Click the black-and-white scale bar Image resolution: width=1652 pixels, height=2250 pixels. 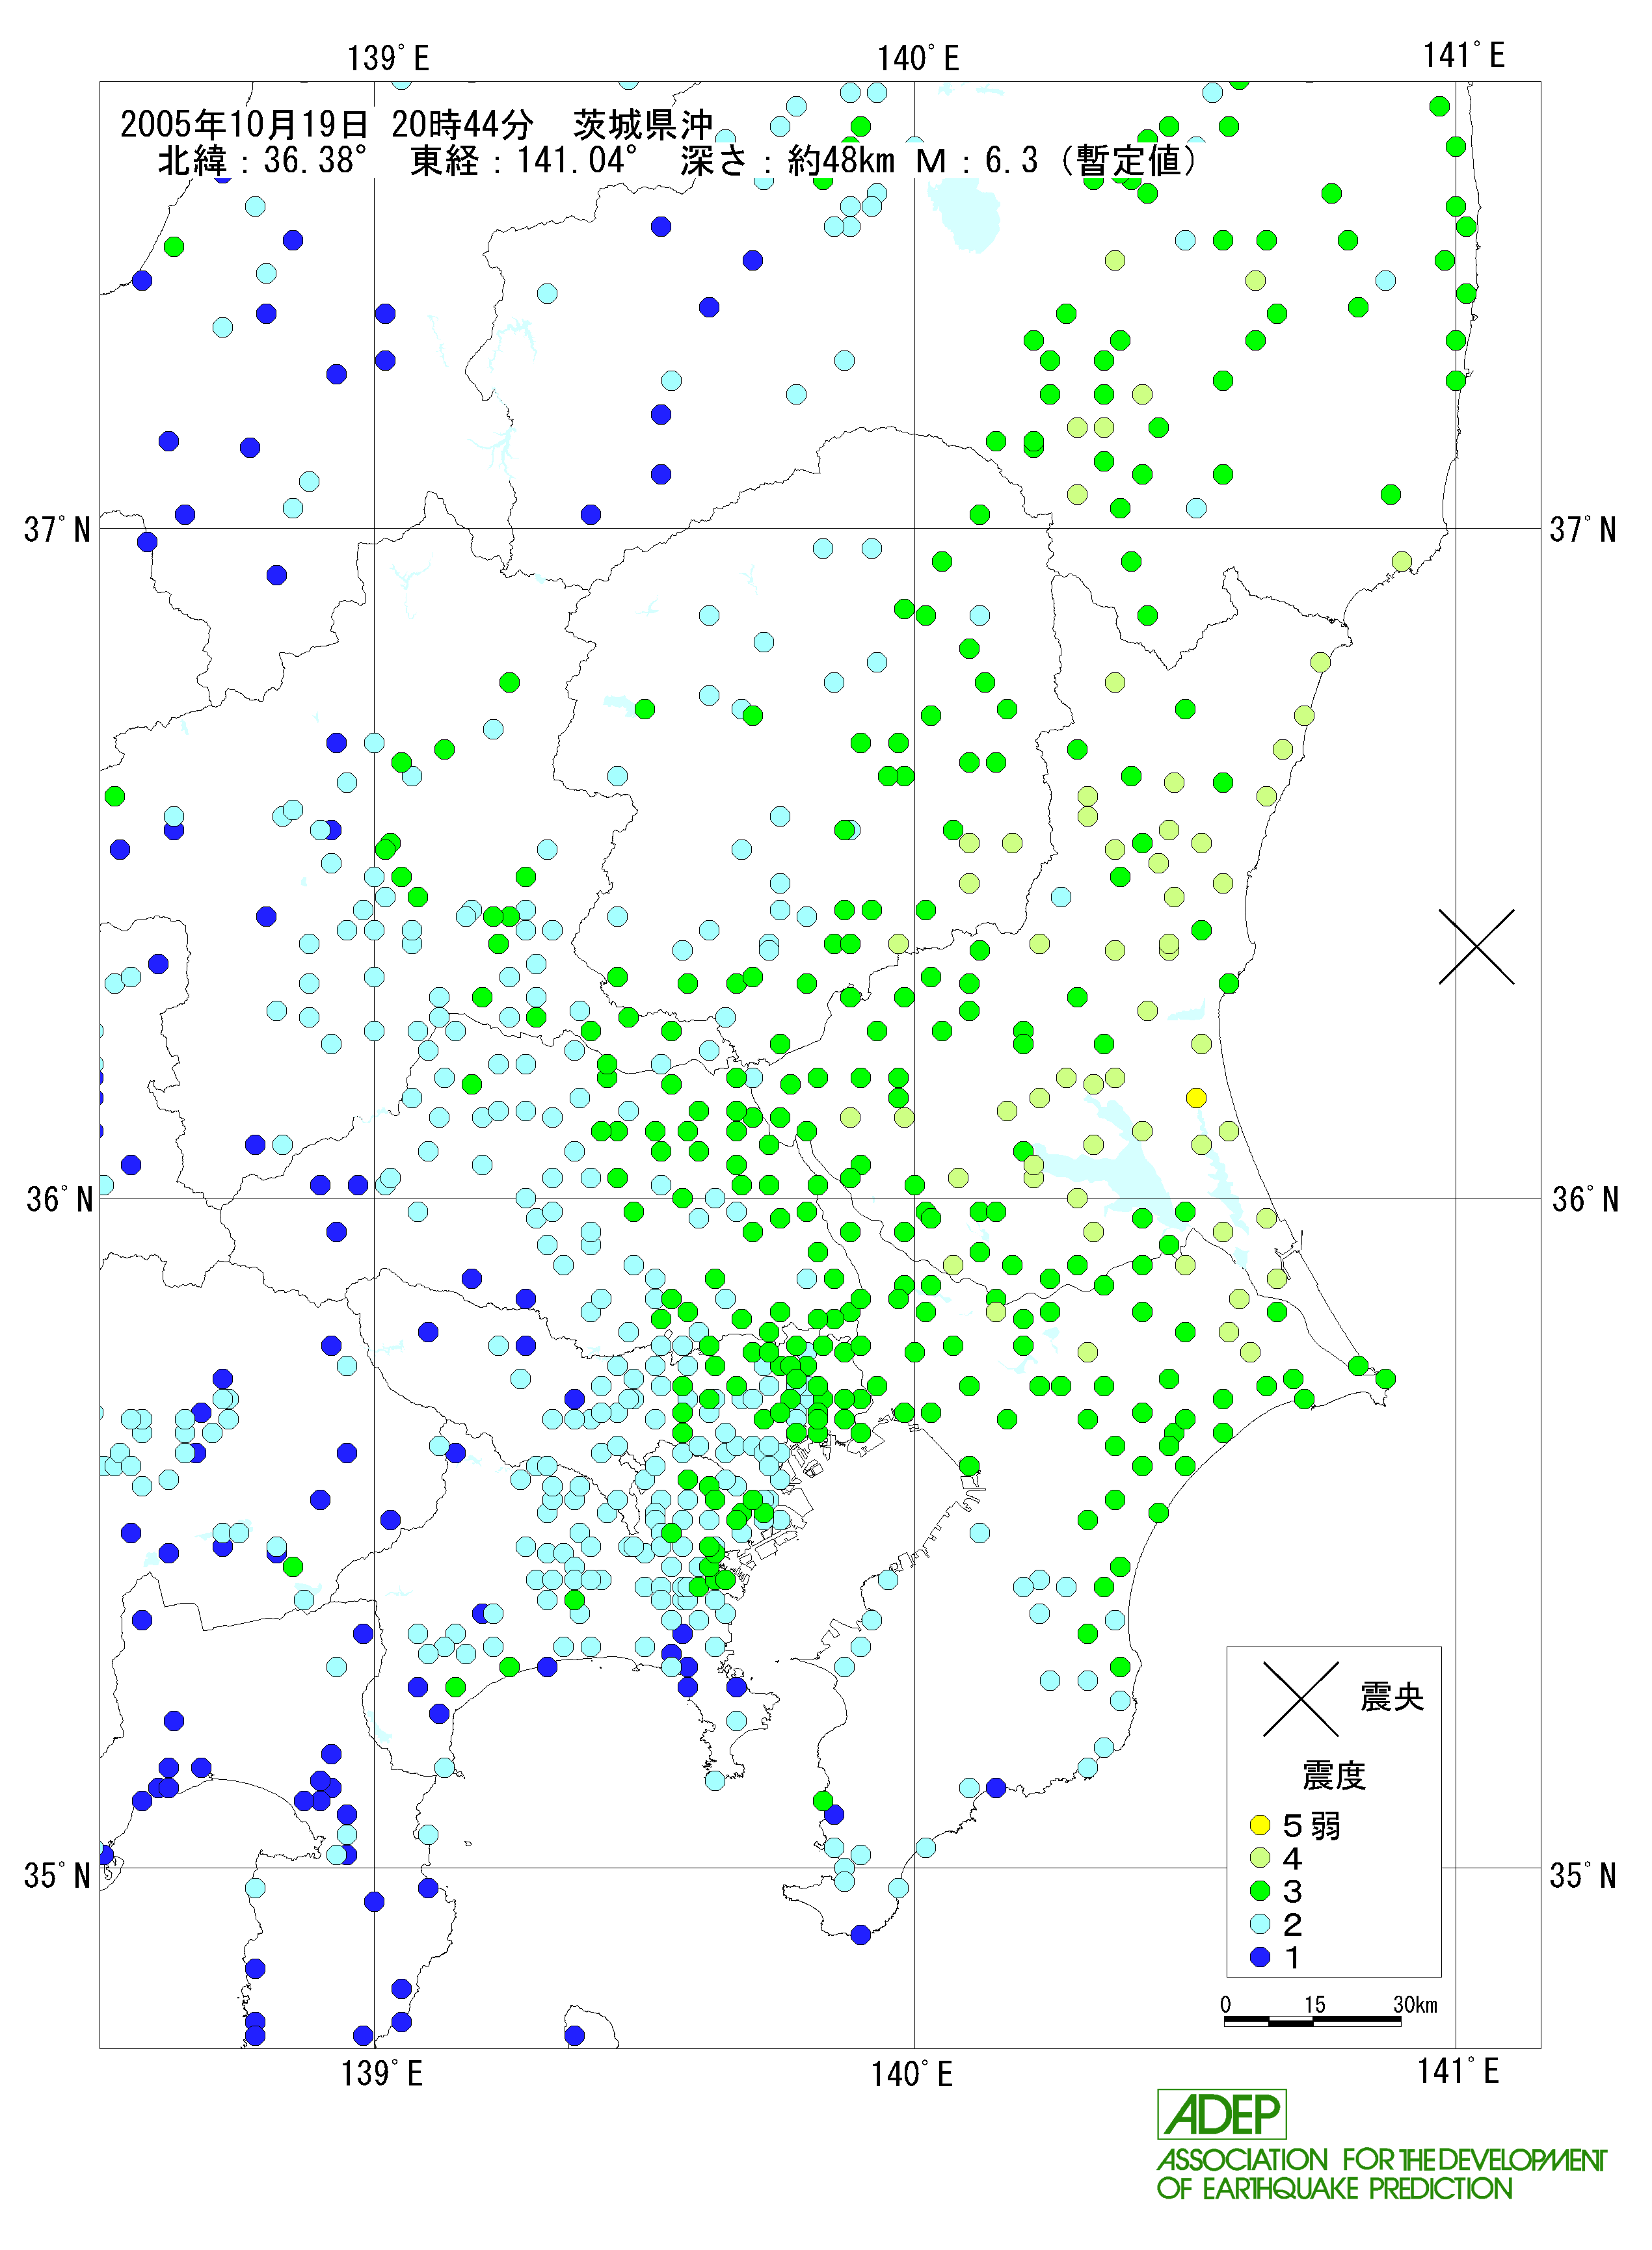(1312, 2021)
